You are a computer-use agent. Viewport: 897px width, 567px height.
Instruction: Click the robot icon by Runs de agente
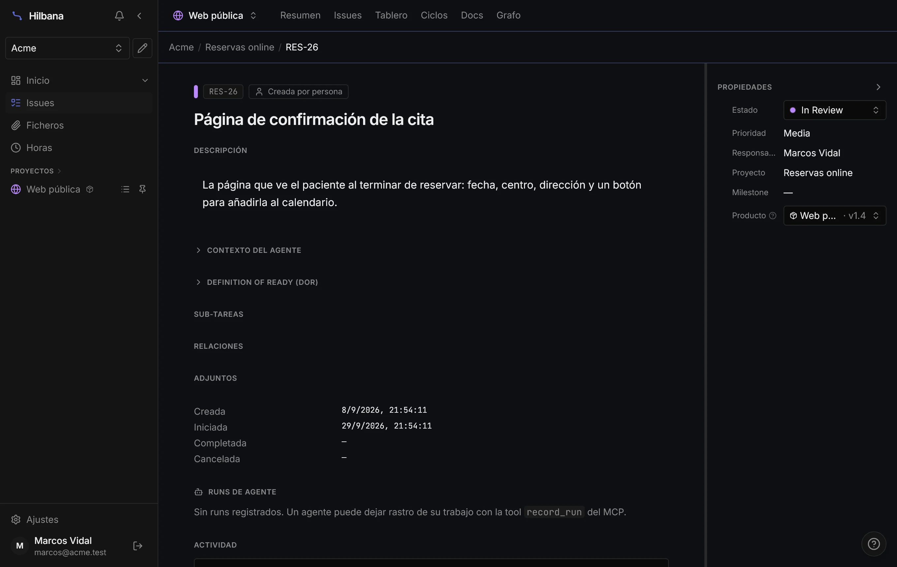(x=199, y=492)
